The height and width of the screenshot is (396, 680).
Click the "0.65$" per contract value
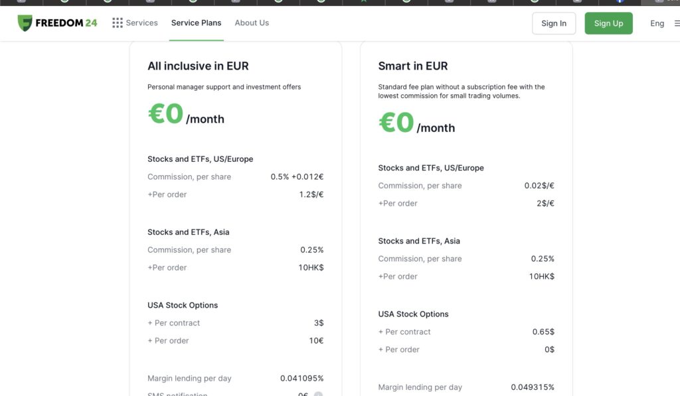tap(543, 332)
